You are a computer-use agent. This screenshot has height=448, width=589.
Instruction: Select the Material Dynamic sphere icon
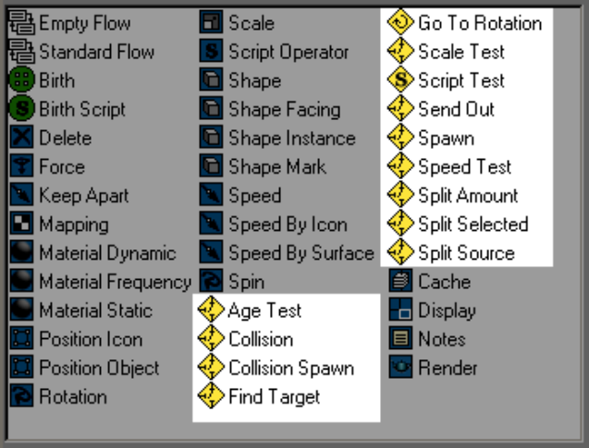[x=21, y=253]
